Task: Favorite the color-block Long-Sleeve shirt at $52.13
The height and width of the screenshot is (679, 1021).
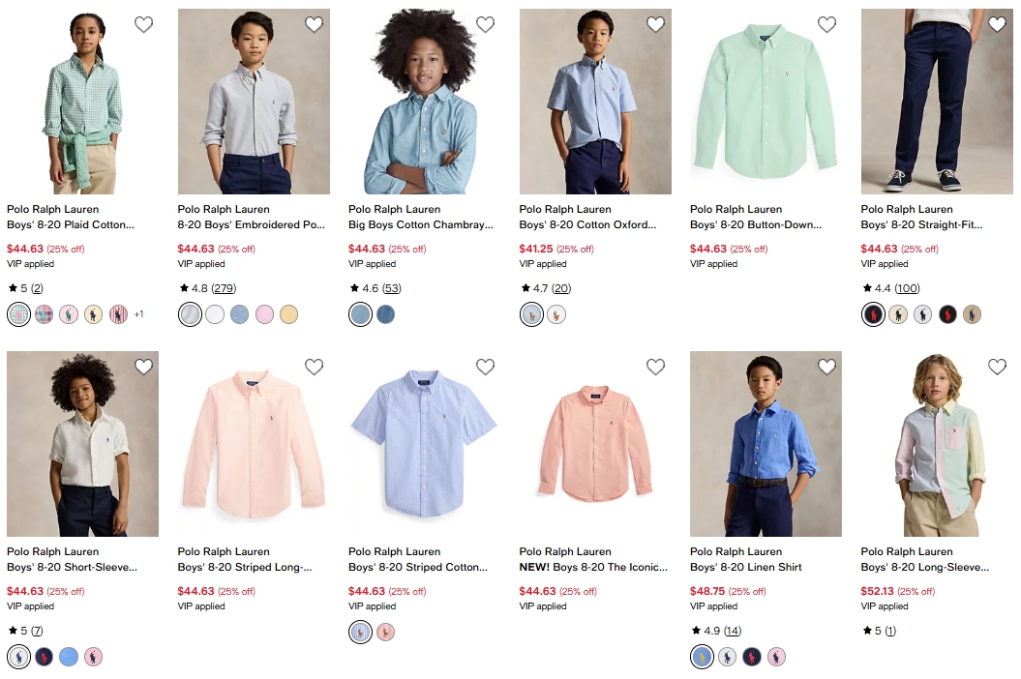Action: (997, 368)
